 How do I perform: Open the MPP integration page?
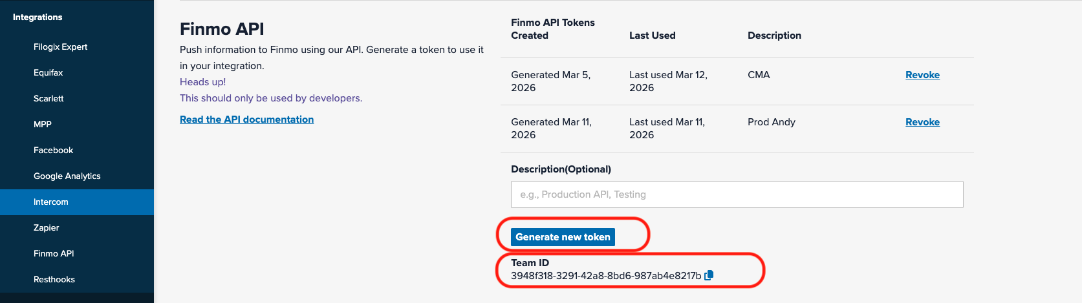pyautogui.click(x=43, y=125)
